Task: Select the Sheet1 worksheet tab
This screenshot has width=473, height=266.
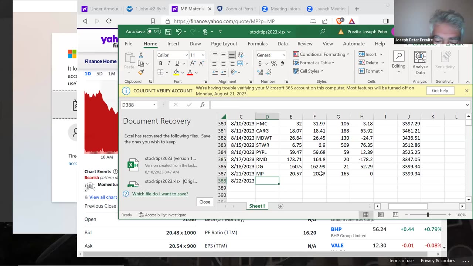Action: pos(257,206)
